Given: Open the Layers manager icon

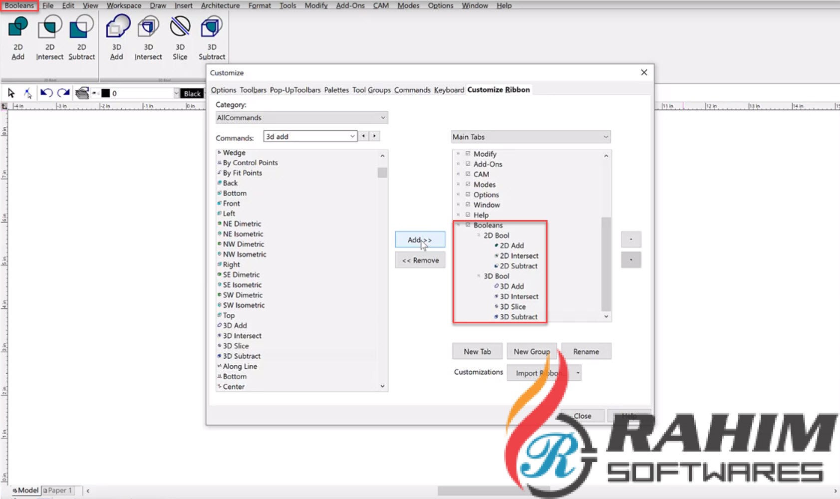Looking at the screenshot, I should click(x=82, y=93).
